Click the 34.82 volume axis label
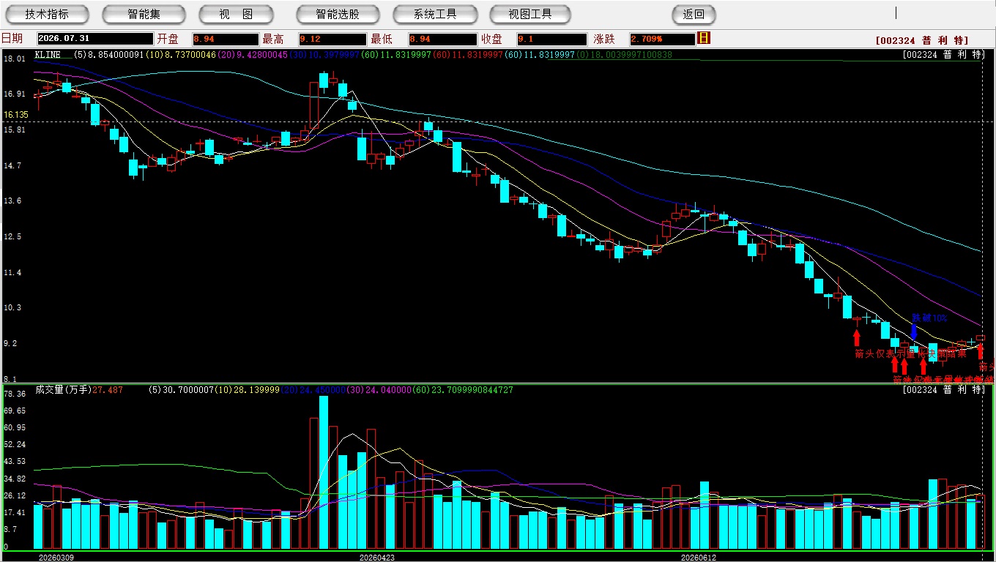This screenshot has width=996, height=562. pyautogui.click(x=15, y=479)
